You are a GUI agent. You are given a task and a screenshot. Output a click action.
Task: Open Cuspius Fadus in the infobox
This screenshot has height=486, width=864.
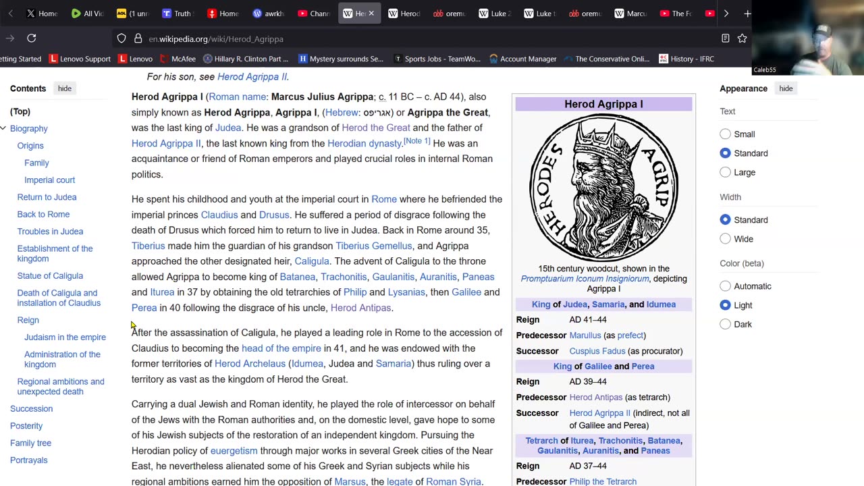click(597, 351)
